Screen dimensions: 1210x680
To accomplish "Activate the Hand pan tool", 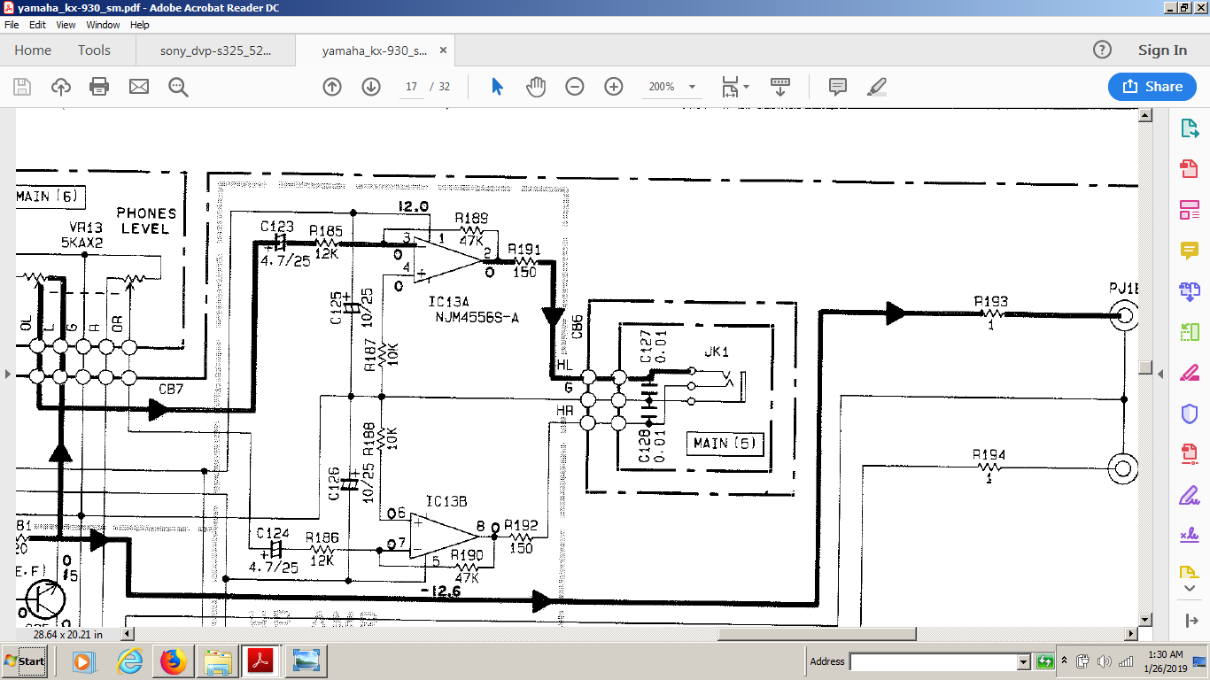I will 536,87.
